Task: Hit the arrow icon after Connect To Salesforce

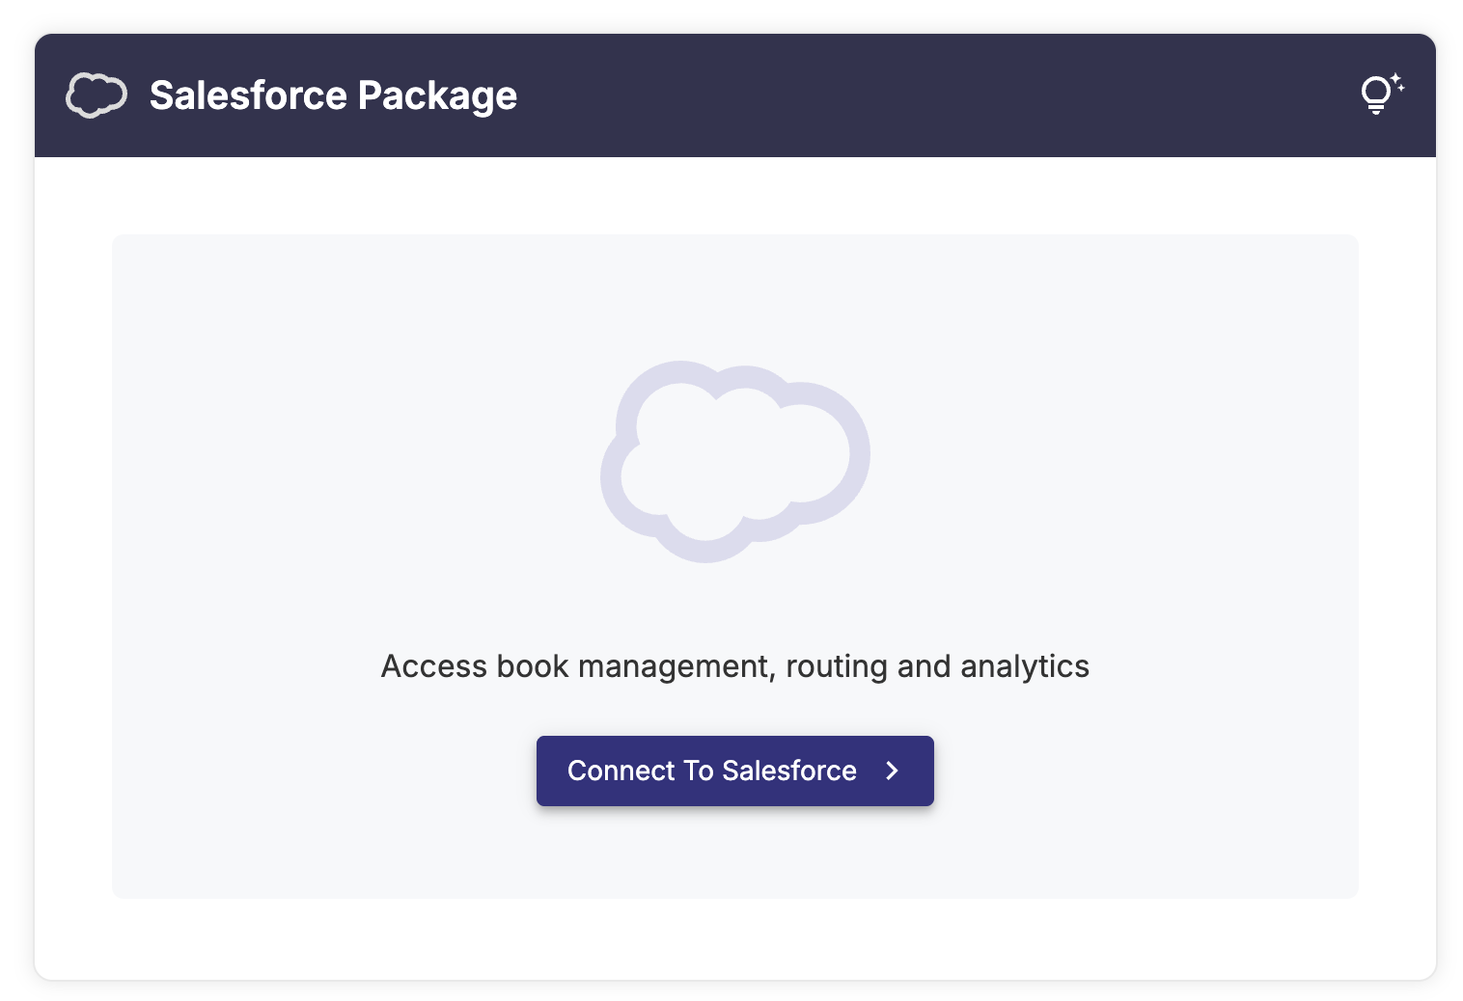Action: tap(893, 771)
